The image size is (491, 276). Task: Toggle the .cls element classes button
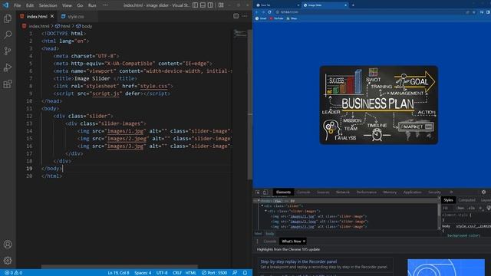point(472,208)
